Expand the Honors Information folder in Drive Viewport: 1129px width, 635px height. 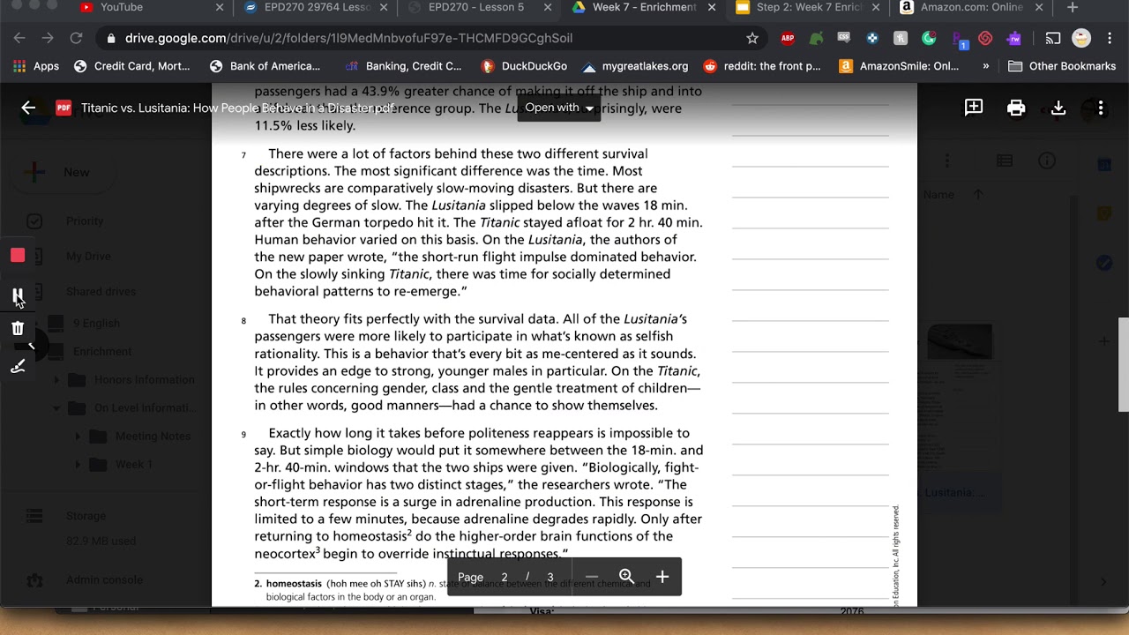pos(57,380)
